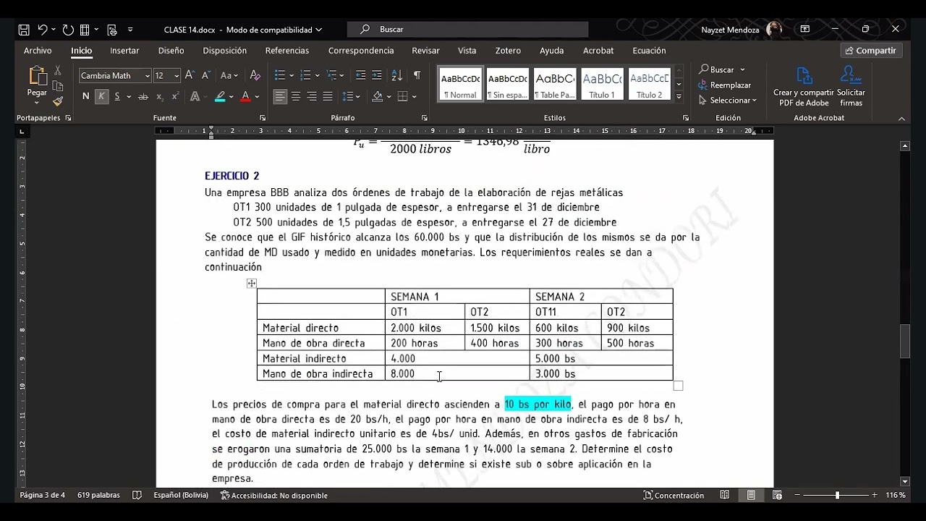This screenshot has width=926, height=521.
Task: Open the Cambria Math font name dropdown
Action: pos(148,76)
